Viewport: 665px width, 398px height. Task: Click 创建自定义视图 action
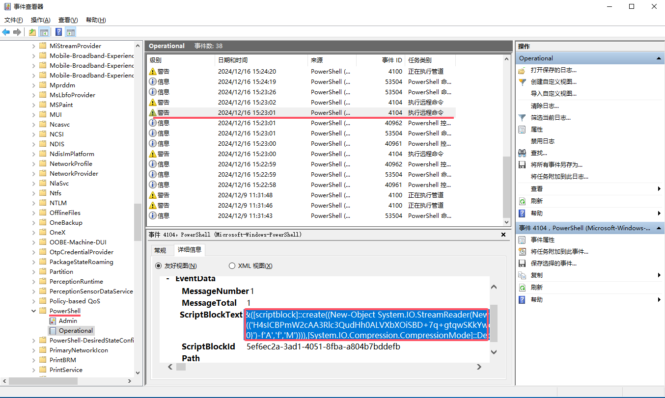tap(553, 82)
